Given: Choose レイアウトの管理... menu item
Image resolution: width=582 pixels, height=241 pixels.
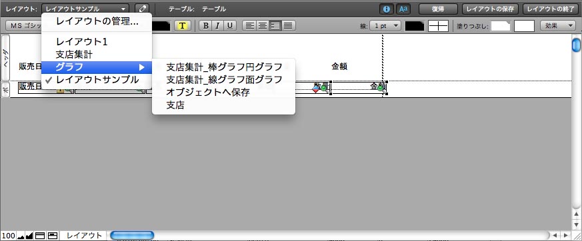Looking at the screenshot, I should (x=97, y=21).
